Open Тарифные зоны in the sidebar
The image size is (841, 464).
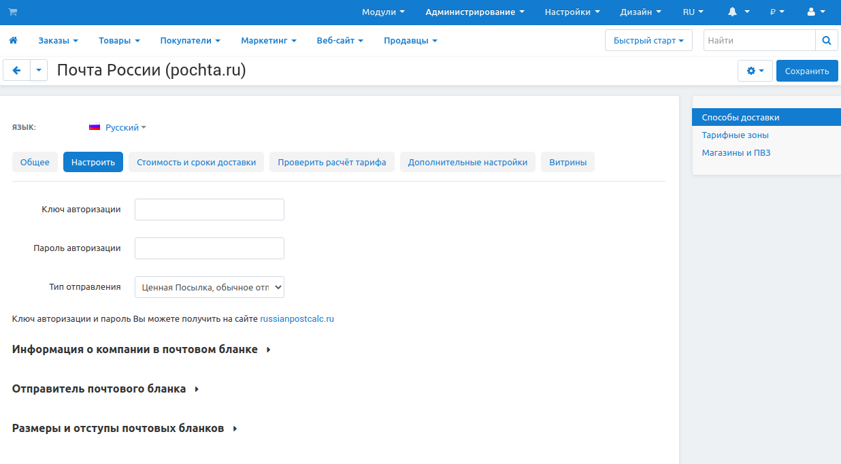click(x=735, y=135)
